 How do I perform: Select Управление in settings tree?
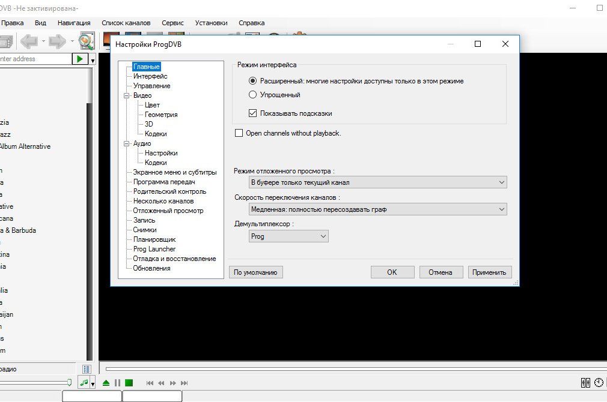click(x=151, y=86)
